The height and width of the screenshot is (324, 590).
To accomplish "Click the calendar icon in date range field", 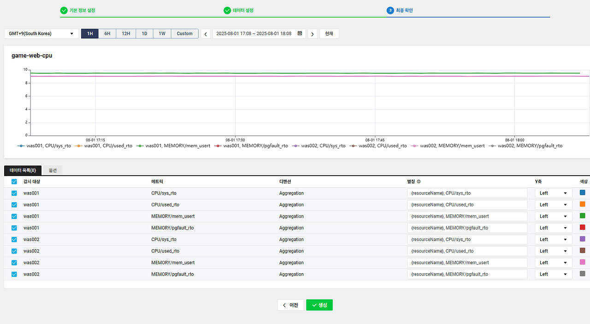I will click(300, 34).
